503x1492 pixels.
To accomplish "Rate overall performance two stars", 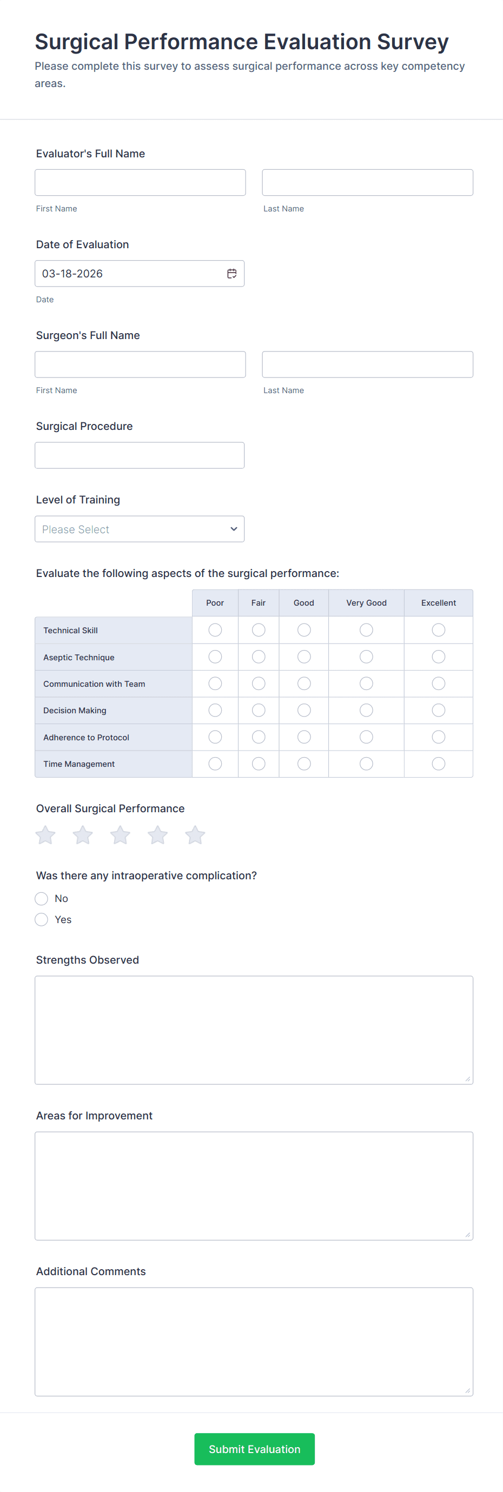I will tap(83, 834).
